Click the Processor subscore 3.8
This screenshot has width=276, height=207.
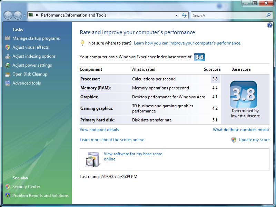[215, 79]
